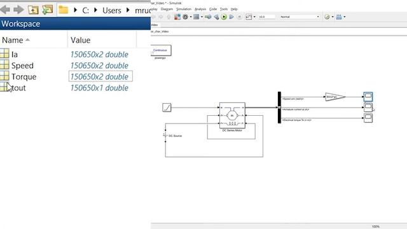Open Model Configuration Parameters gear icon
The width and height of the screenshot is (407, 229).
tap(185, 17)
